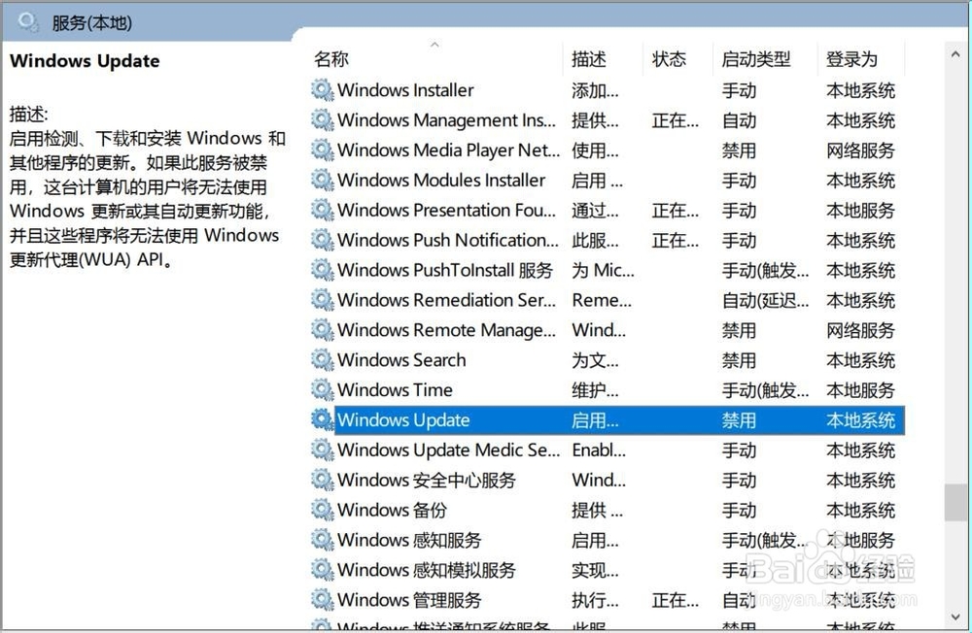Click the gear icon beside Windows 管理服务
This screenshot has width=972, height=633.
322,600
